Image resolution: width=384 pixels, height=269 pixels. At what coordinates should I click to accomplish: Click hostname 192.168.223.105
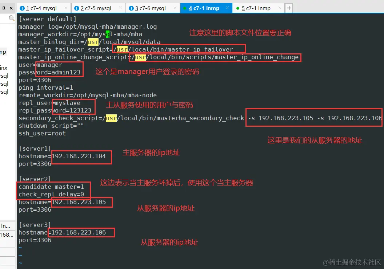click(x=79, y=202)
